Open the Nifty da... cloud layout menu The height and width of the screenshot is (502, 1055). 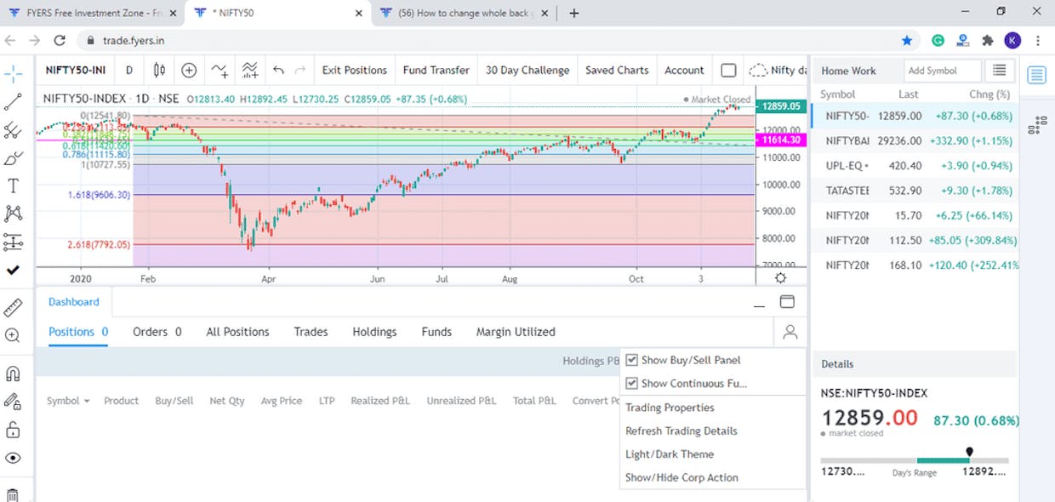tap(778, 71)
